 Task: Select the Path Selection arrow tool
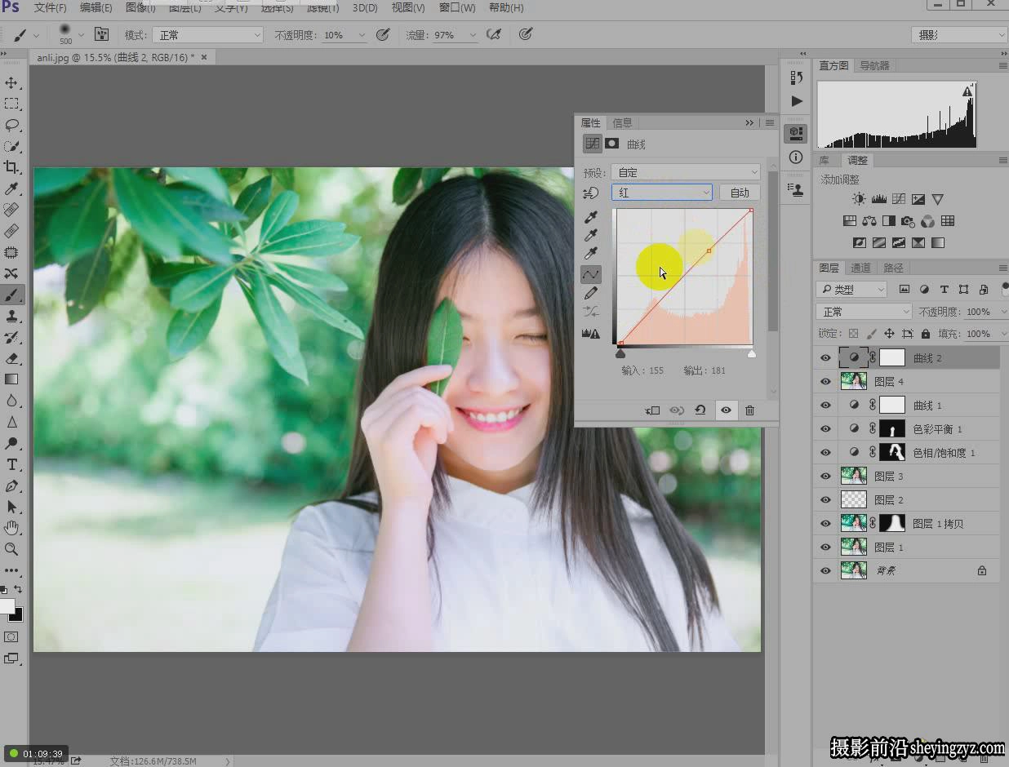11,507
